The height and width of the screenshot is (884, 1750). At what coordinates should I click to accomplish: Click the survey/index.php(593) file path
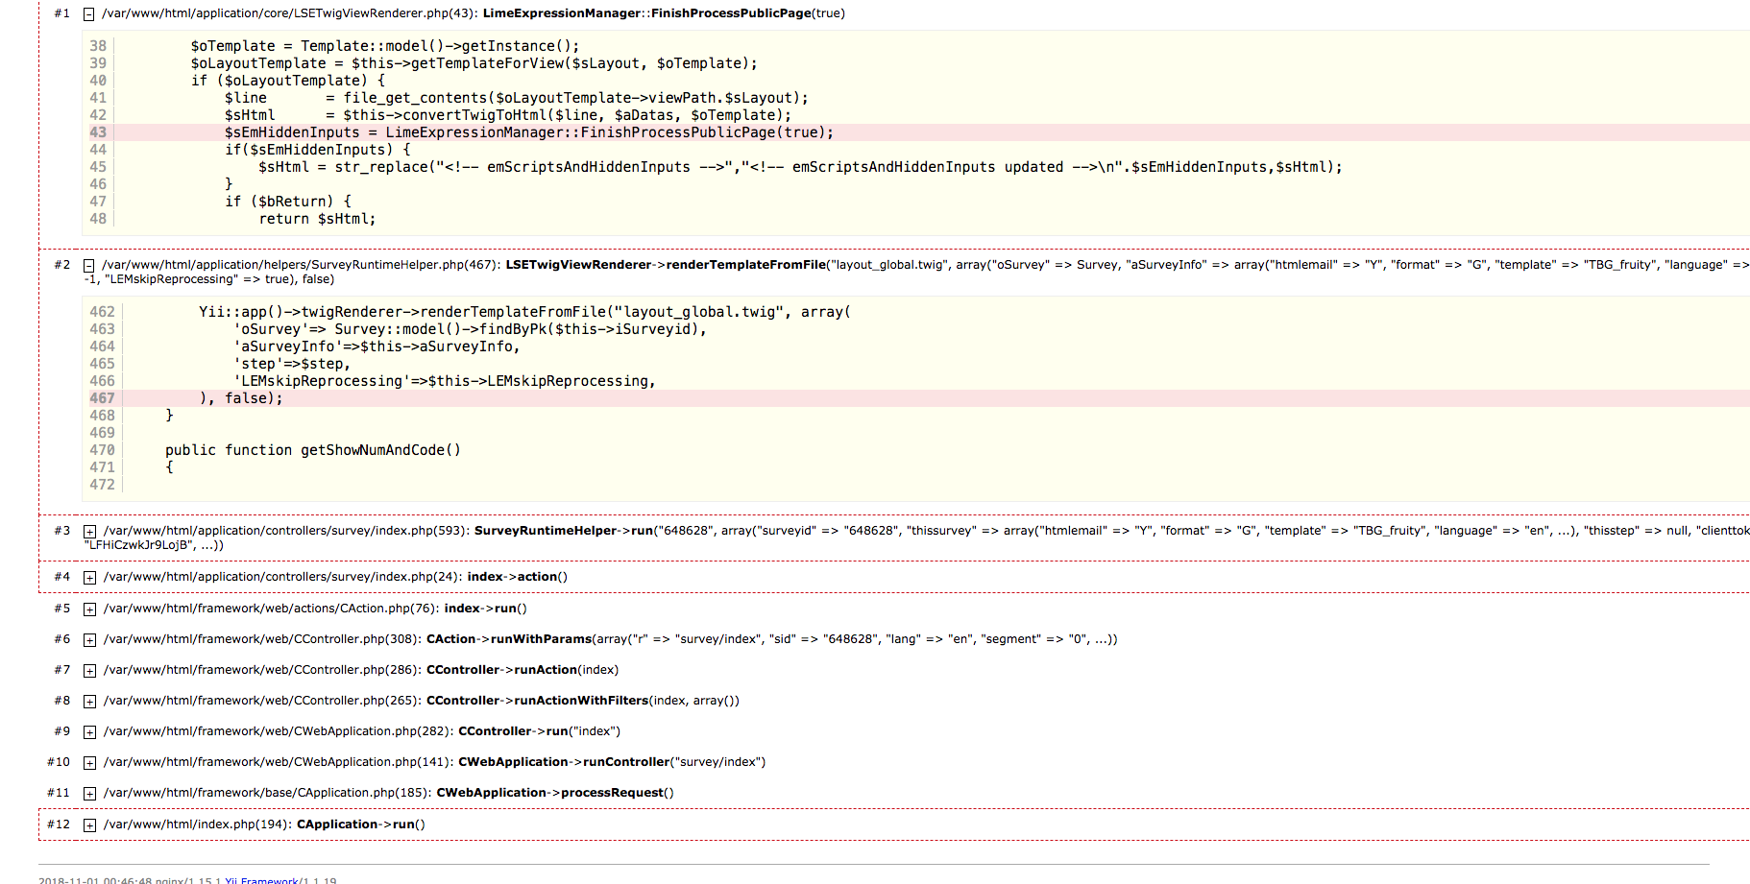[x=286, y=531]
